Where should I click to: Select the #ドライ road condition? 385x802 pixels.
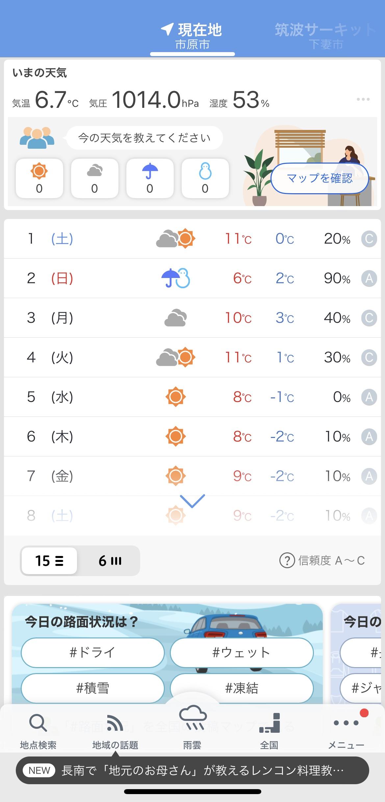click(x=92, y=652)
